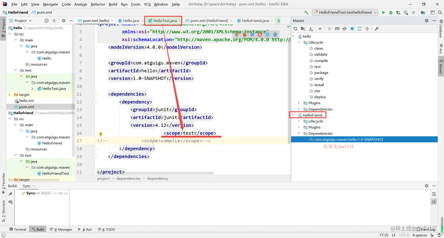Click the Run with Coverage shield icon
Screen dimensions: 444x238
click(398, 13)
